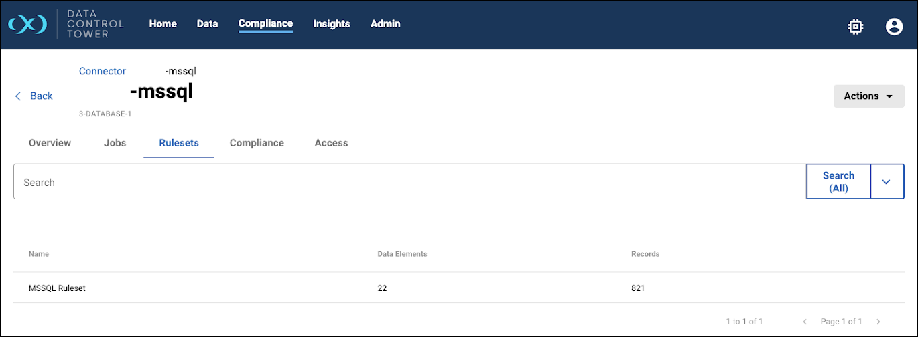Open the Admin menu

pos(385,24)
